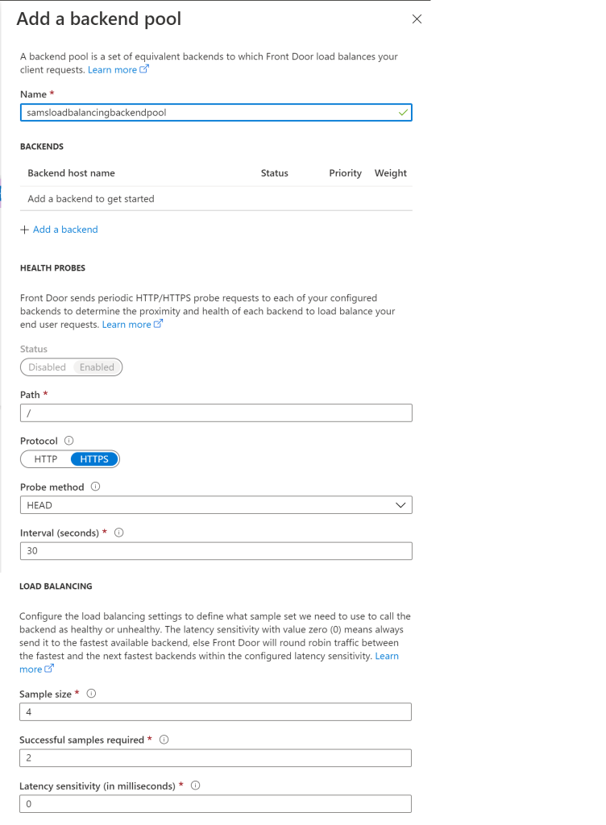Viewport: 606px width, 825px height.
Task: Select HTTPS protocol option
Action: [94, 459]
